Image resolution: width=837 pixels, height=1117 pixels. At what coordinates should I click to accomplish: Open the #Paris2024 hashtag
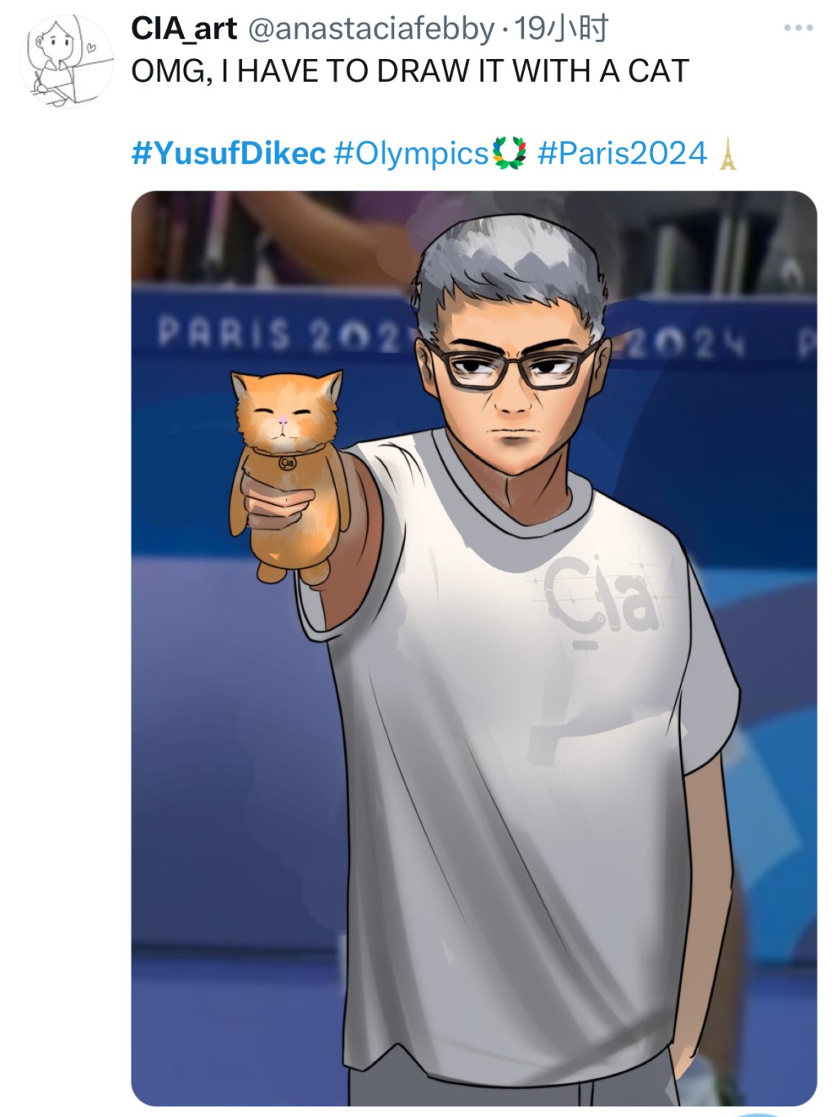[x=622, y=153]
